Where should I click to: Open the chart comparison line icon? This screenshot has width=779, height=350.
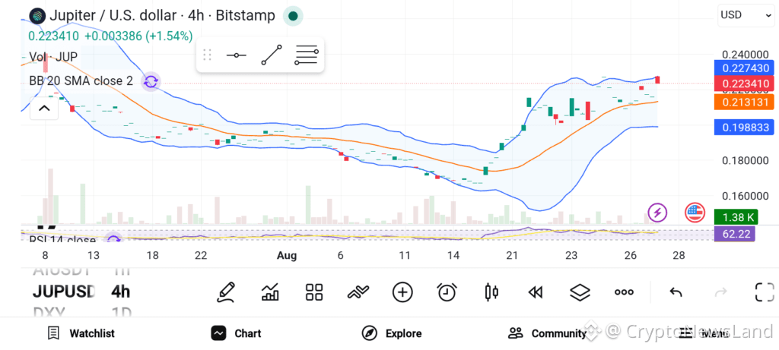(358, 292)
